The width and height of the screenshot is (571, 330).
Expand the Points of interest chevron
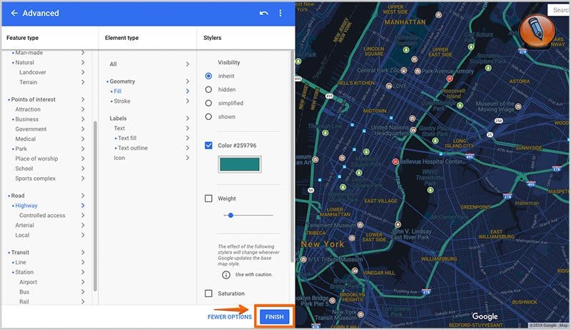tap(83, 99)
